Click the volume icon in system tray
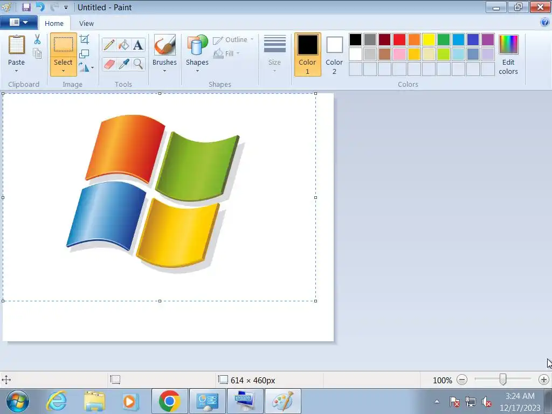The width and height of the screenshot is (552, 414). [486, 401]
